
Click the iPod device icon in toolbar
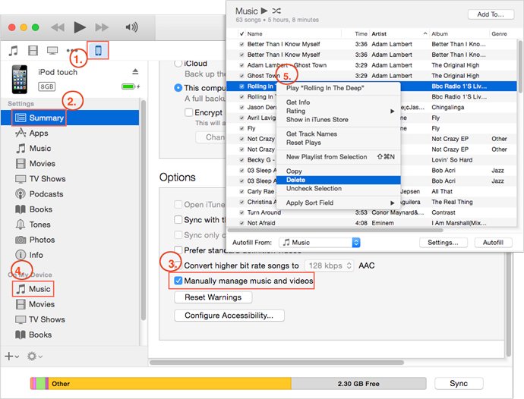pos(99,51)
